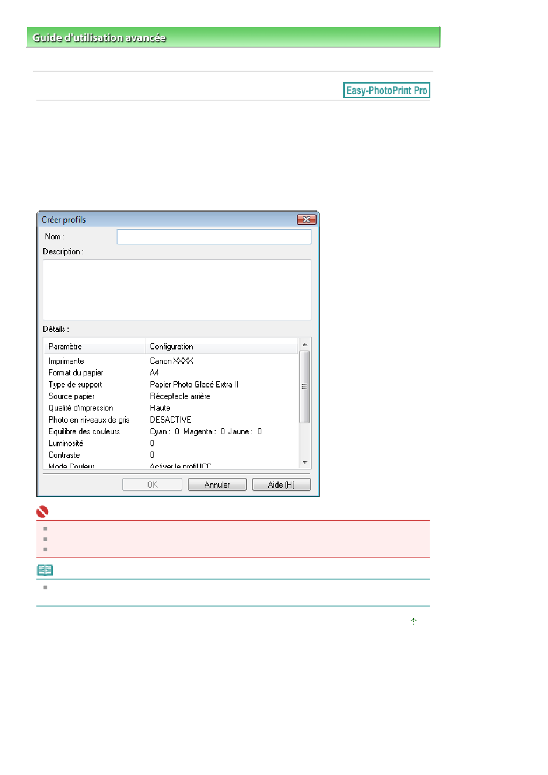The width and height of the screenshot is (548, 775).
Task: Click the Configuration column header
Action: [x=222, y=347]
